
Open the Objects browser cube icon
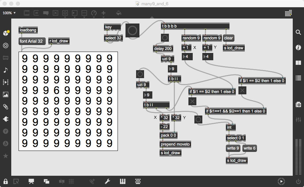pyautogui.click(x=6, y=33)
